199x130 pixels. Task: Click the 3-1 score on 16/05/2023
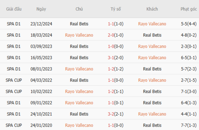click(111, 57)
